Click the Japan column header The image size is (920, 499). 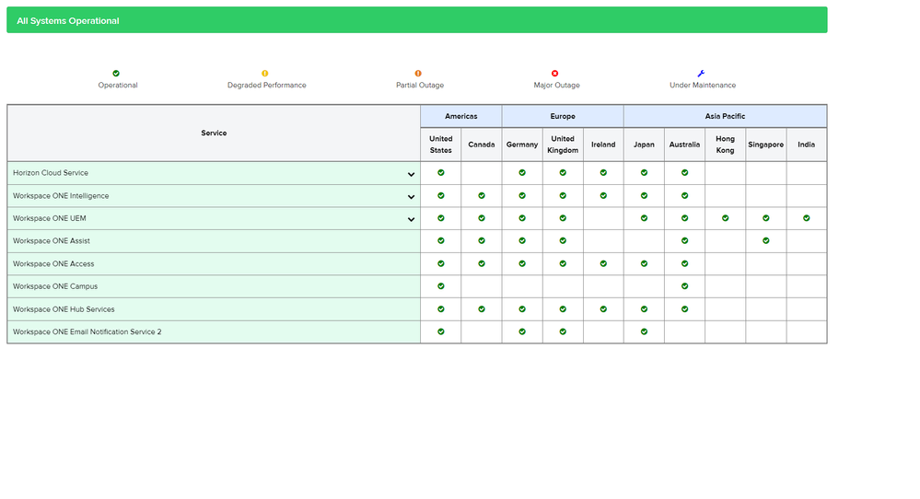click(645, 145)
